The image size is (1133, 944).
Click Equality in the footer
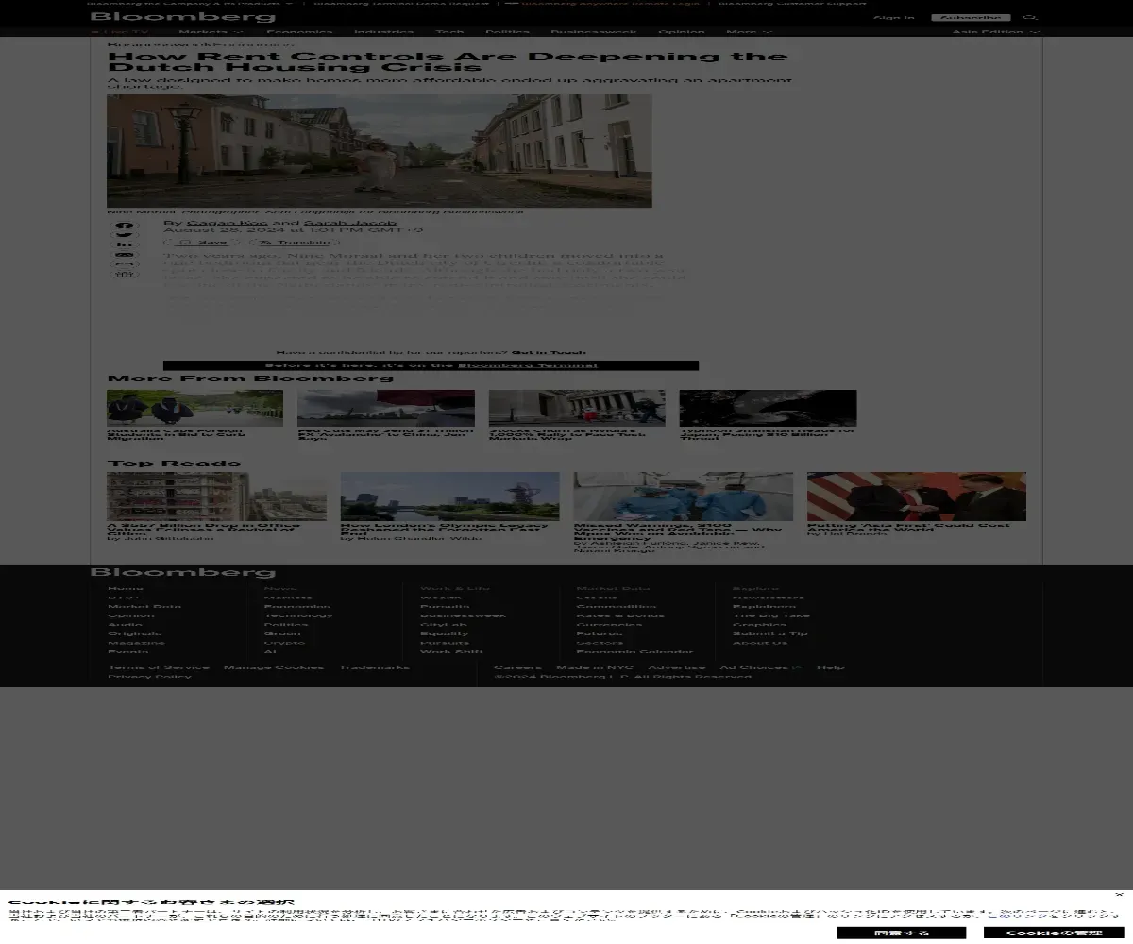tap(444, 633)
